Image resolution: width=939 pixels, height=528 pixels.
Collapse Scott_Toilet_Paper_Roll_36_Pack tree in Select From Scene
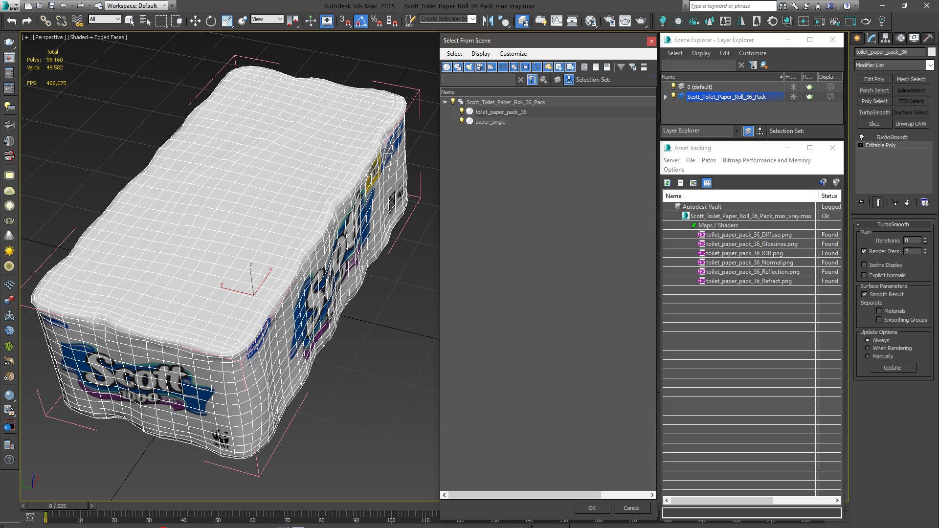(445, 102)
